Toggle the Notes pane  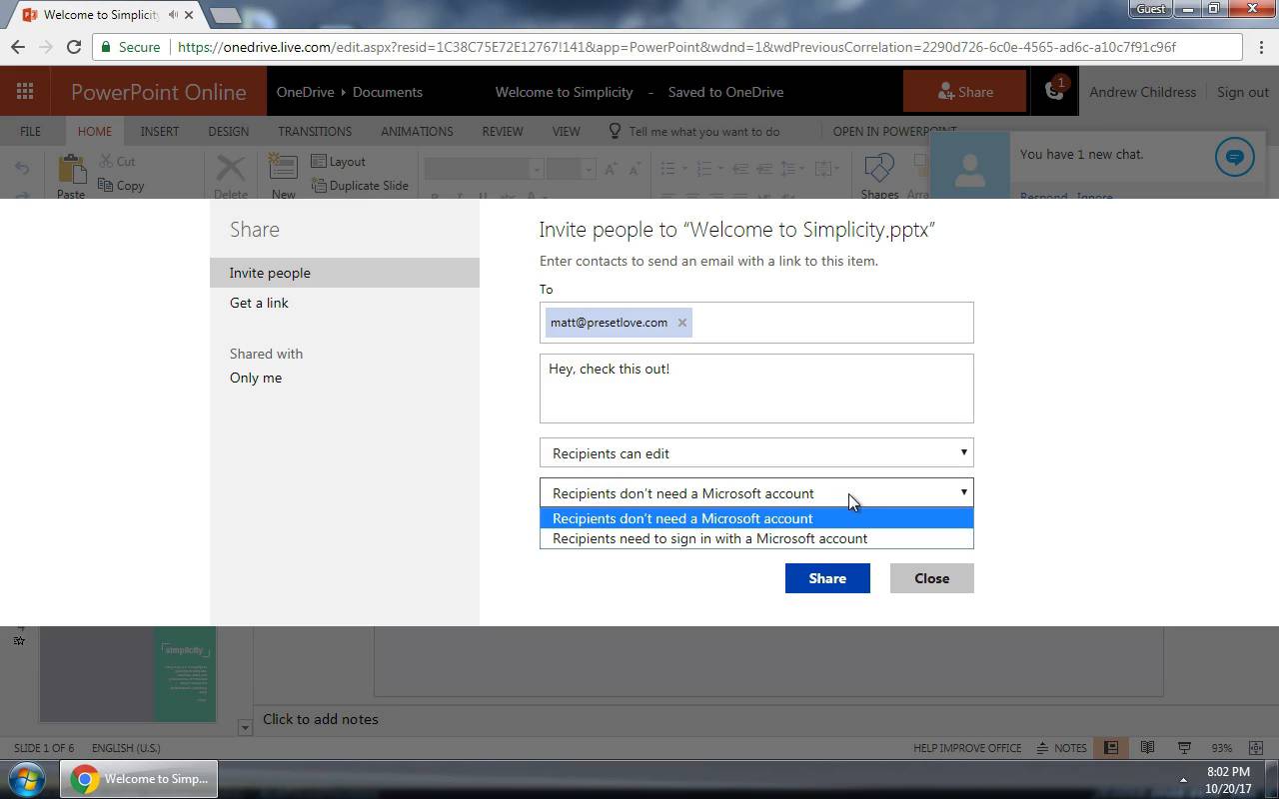(x=1061, y=747)
